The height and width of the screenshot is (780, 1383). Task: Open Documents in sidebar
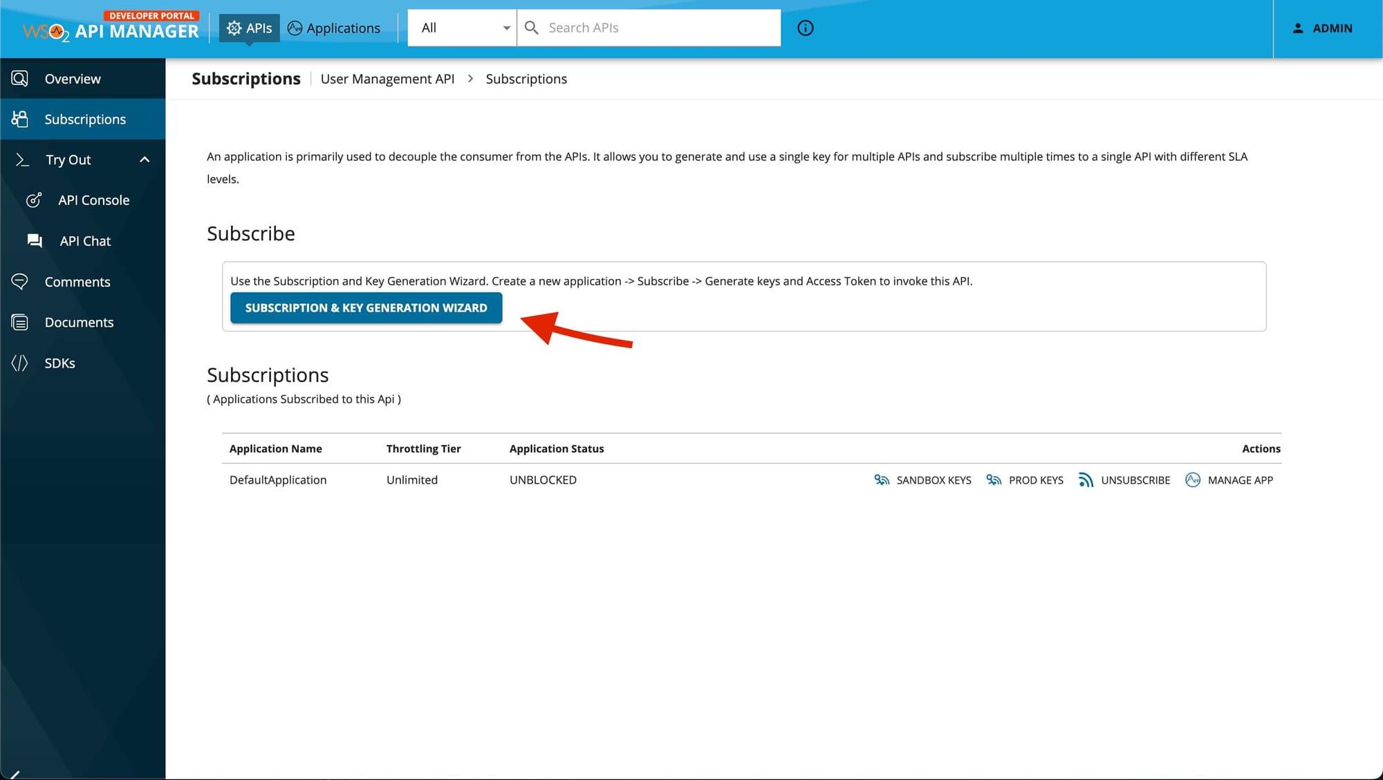click(83, 323)
